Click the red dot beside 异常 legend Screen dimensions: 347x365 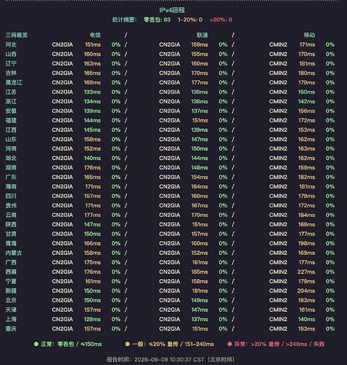coord(229,344)
